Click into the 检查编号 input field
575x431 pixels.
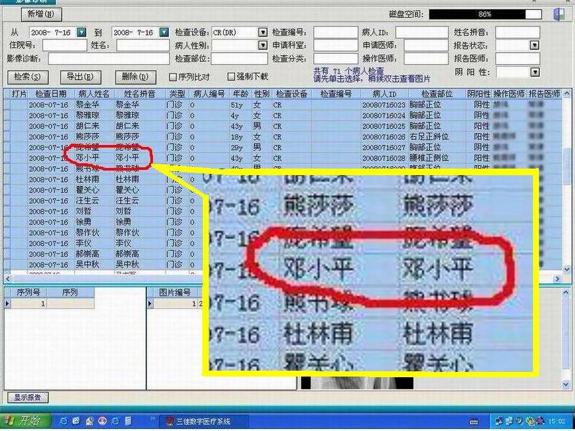pos(335,32)
